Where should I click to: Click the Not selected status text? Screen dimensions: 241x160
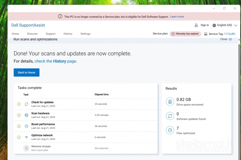pos(101,148)
